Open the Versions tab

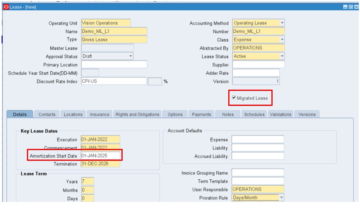[x=307, y=115]
